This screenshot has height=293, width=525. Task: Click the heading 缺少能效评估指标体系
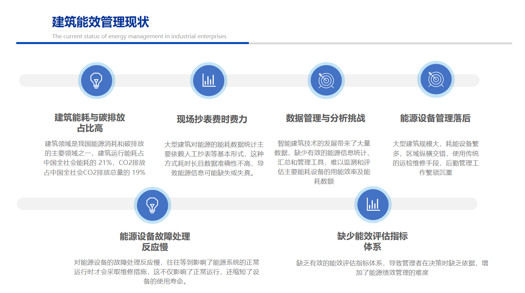click(x=373, y=241)
